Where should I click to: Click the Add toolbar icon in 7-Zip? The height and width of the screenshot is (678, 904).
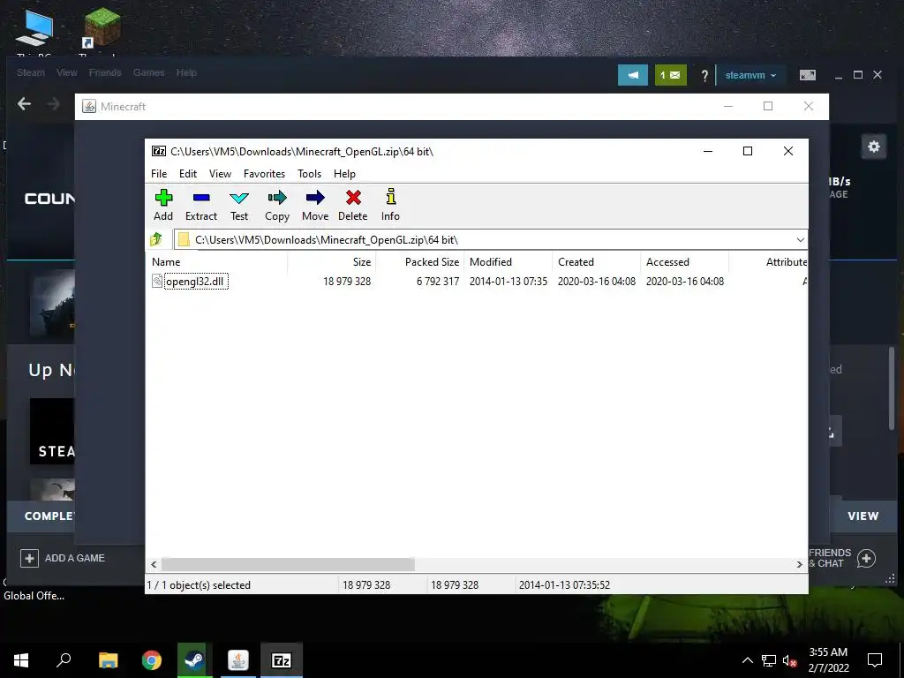coord(163,205)
